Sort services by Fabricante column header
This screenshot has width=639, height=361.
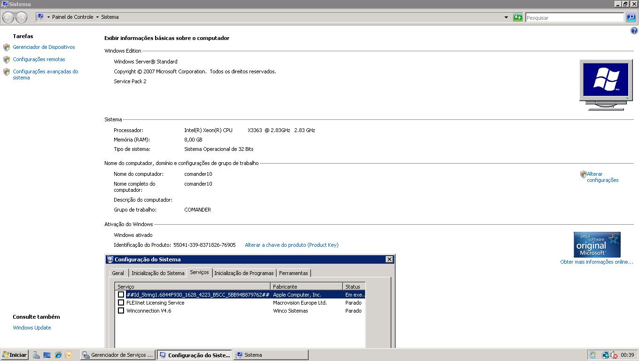coord(306,286)
